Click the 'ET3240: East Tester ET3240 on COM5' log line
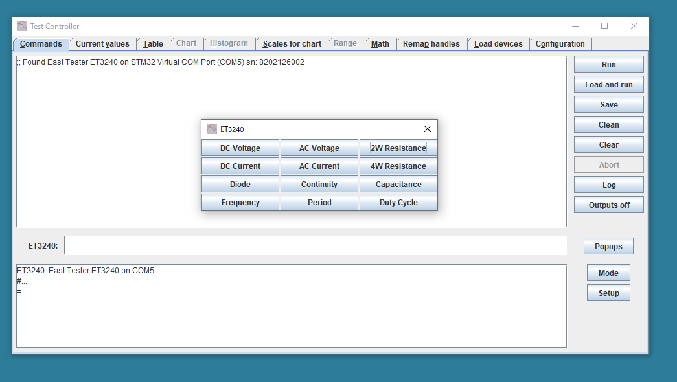 [86, 271]
